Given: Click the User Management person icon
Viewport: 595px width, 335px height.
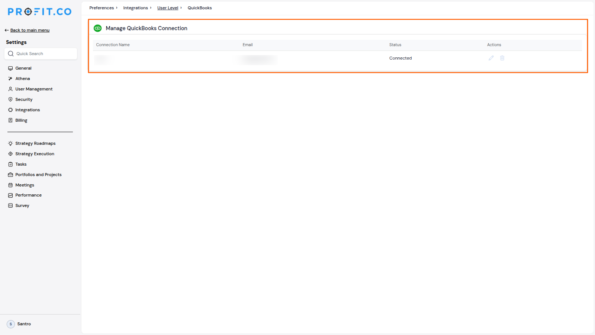Looking at the screenshot, I should point(10,89).
